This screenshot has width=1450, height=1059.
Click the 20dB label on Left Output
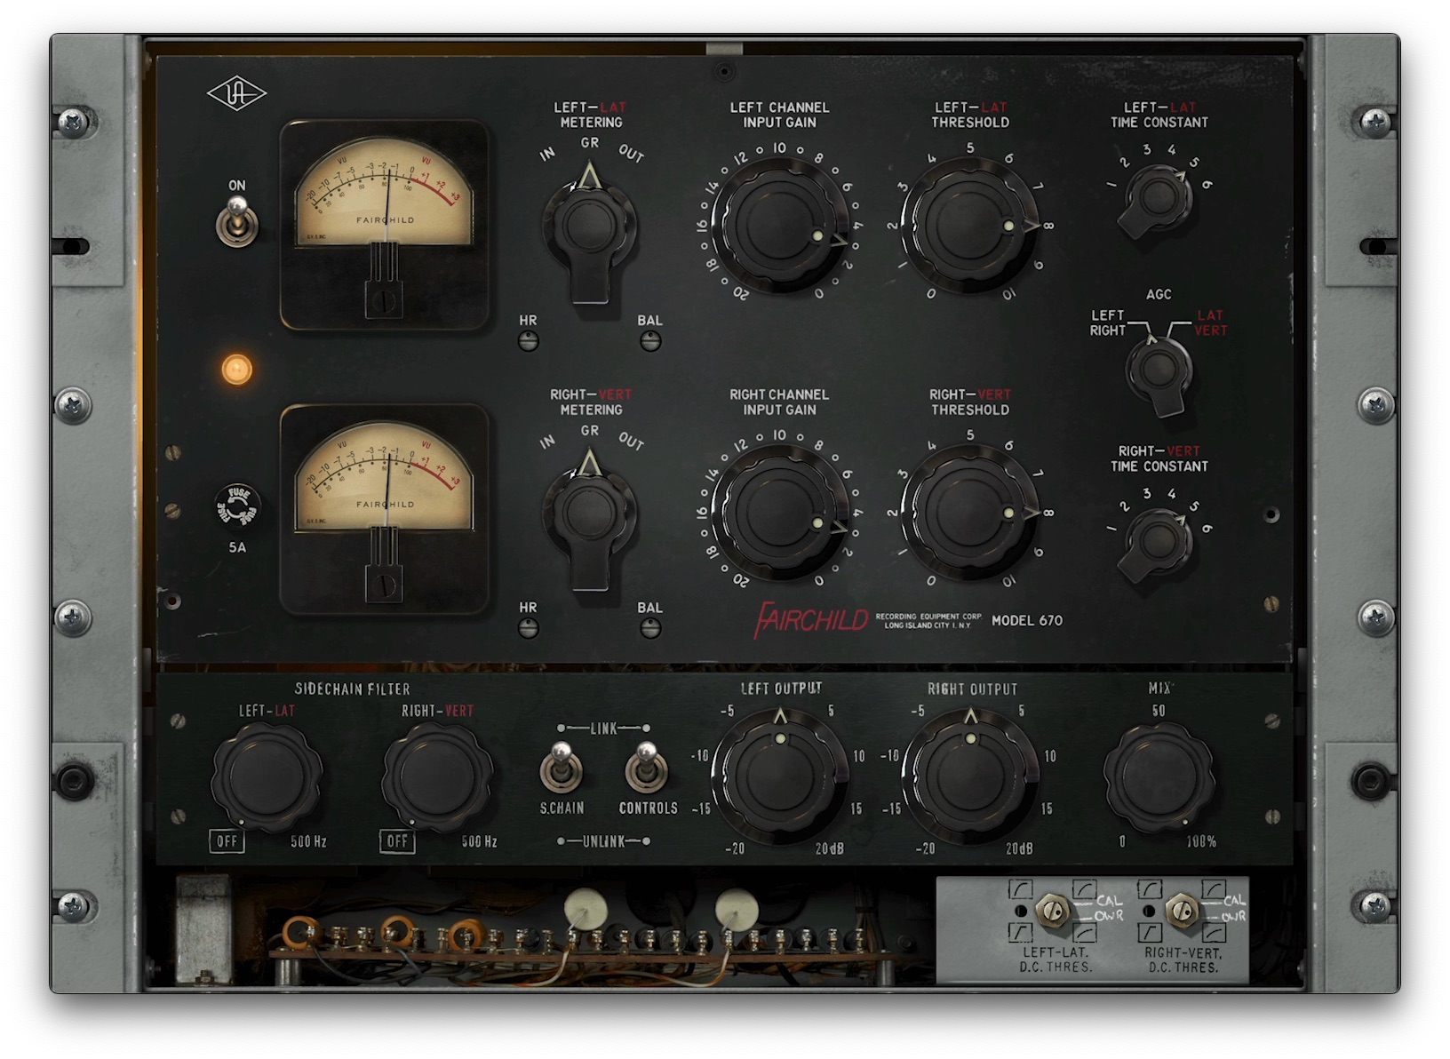830,849
